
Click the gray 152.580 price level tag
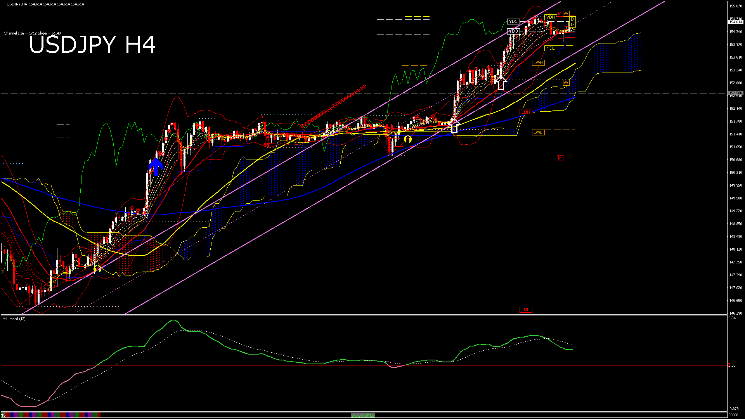point(735,93)
